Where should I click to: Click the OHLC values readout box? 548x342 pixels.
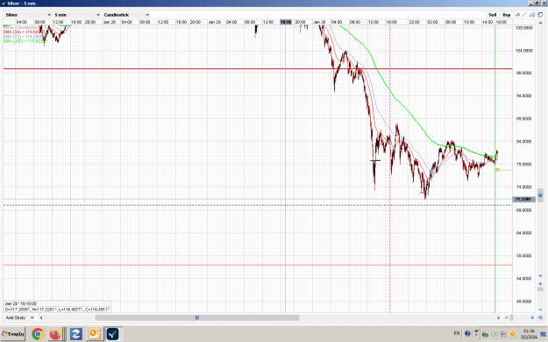point(58,310)
